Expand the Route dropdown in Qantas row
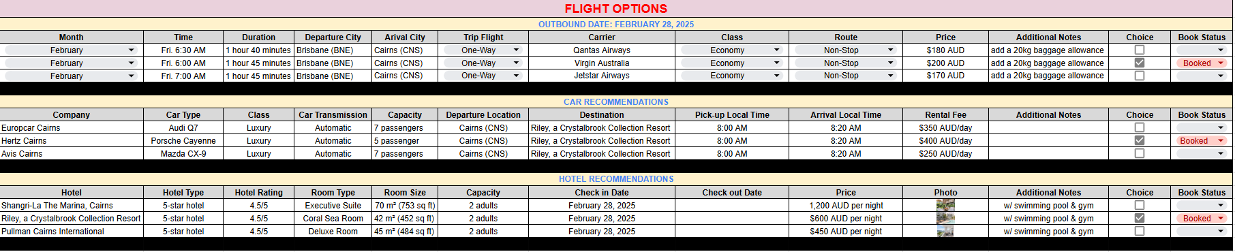The image size is (1235, 252). [845, 50]
